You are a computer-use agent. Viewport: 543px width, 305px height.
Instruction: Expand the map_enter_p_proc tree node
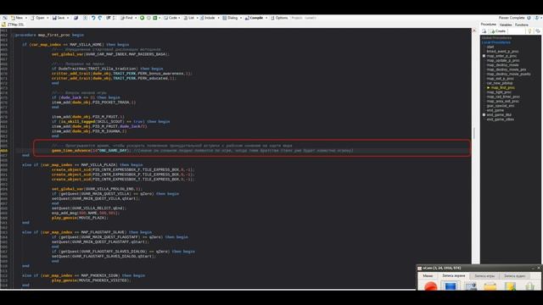tap(484, 56)
